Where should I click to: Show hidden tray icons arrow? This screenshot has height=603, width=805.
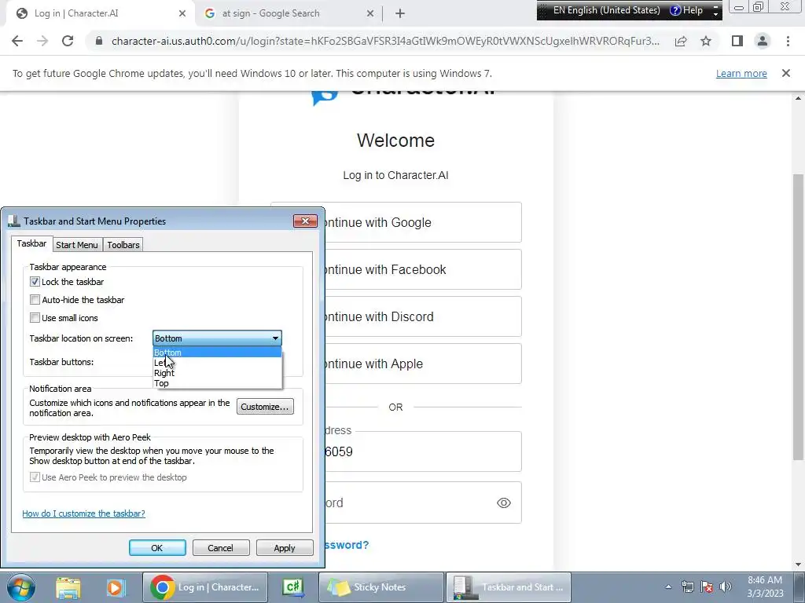point(668,587)
